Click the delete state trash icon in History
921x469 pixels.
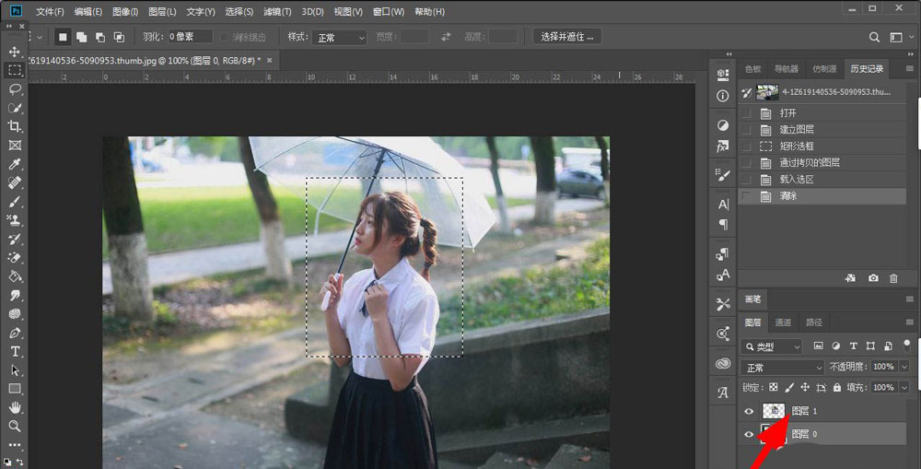point(892,278)
